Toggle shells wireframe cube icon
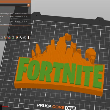 point(25,38)
